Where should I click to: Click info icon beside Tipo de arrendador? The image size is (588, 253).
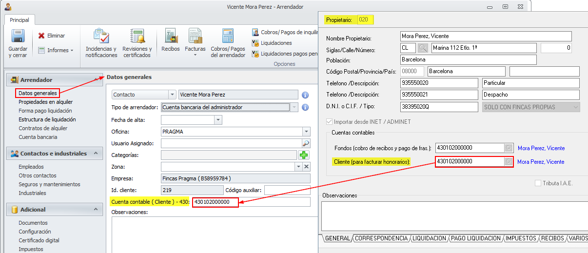tap(306, 107)
